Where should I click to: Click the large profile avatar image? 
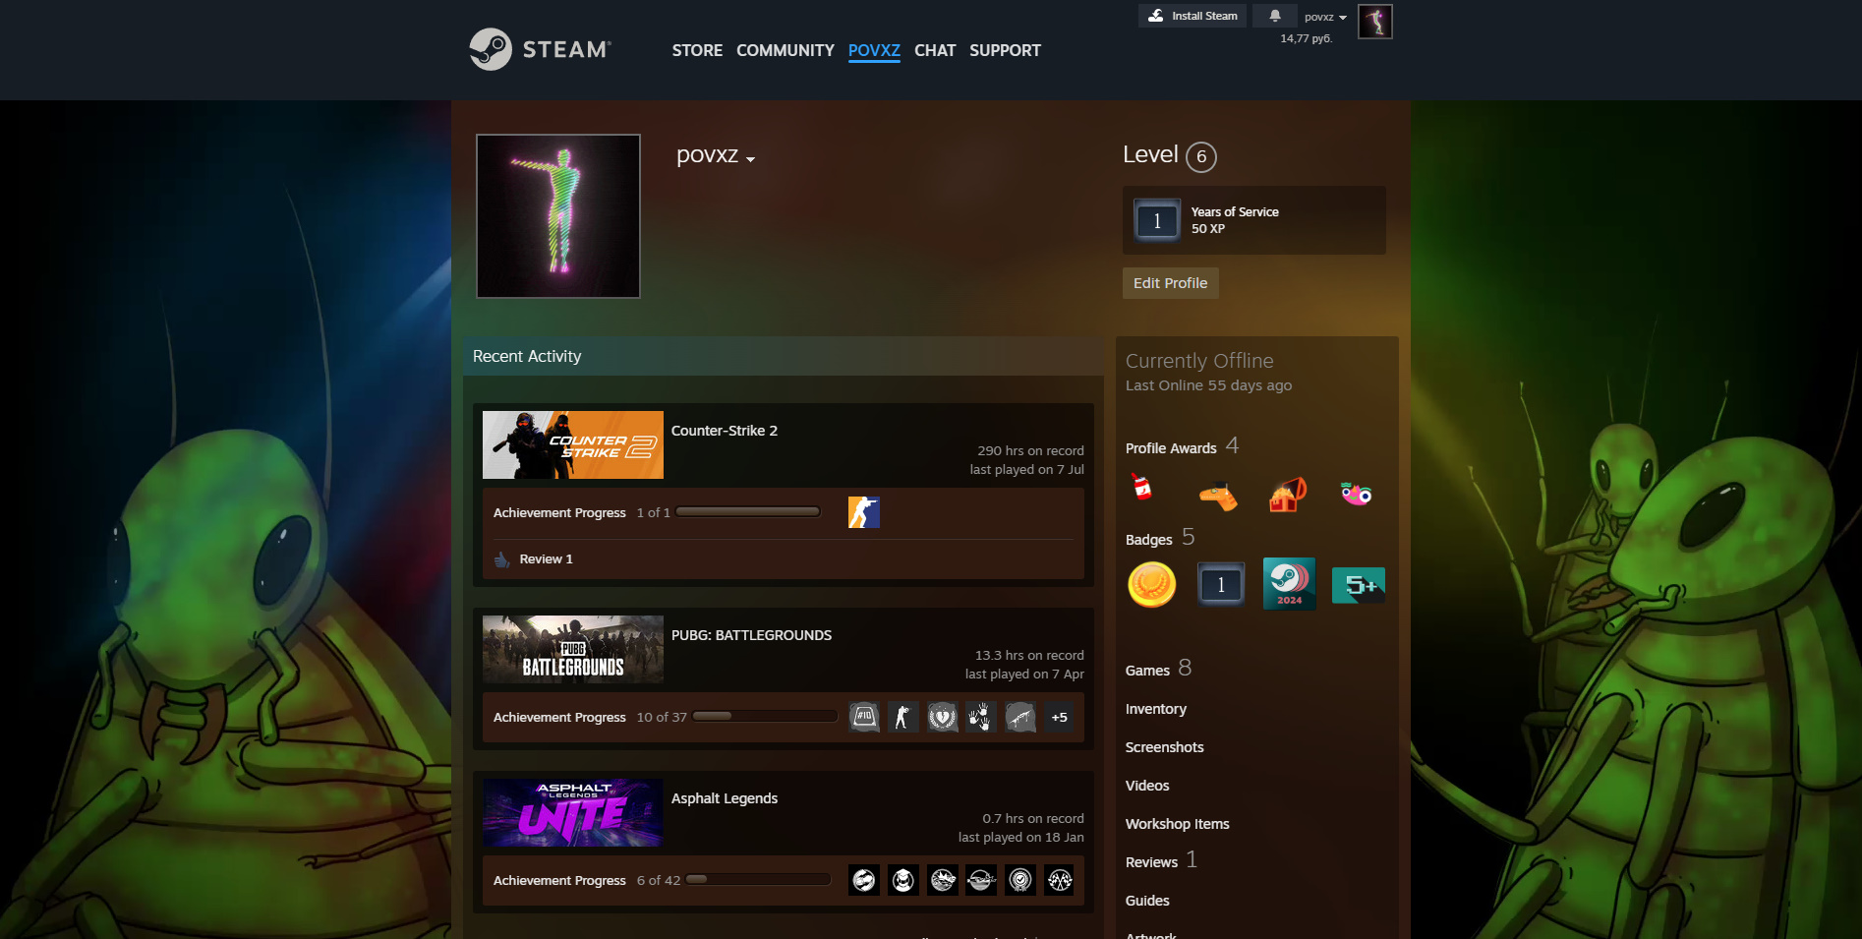(x=558, y=216)
